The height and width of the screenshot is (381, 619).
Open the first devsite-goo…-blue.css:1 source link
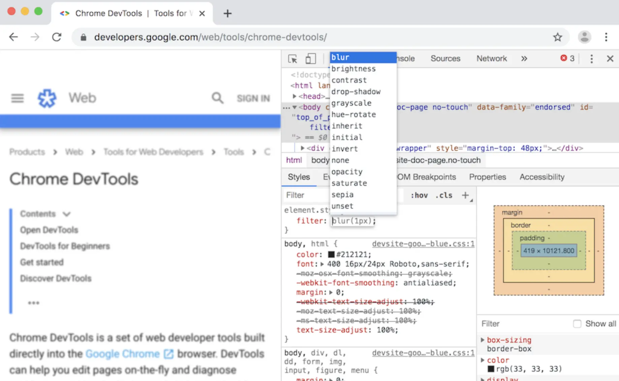point(423,244)
